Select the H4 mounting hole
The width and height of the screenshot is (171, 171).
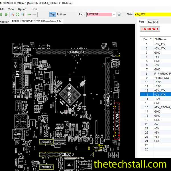114,45
